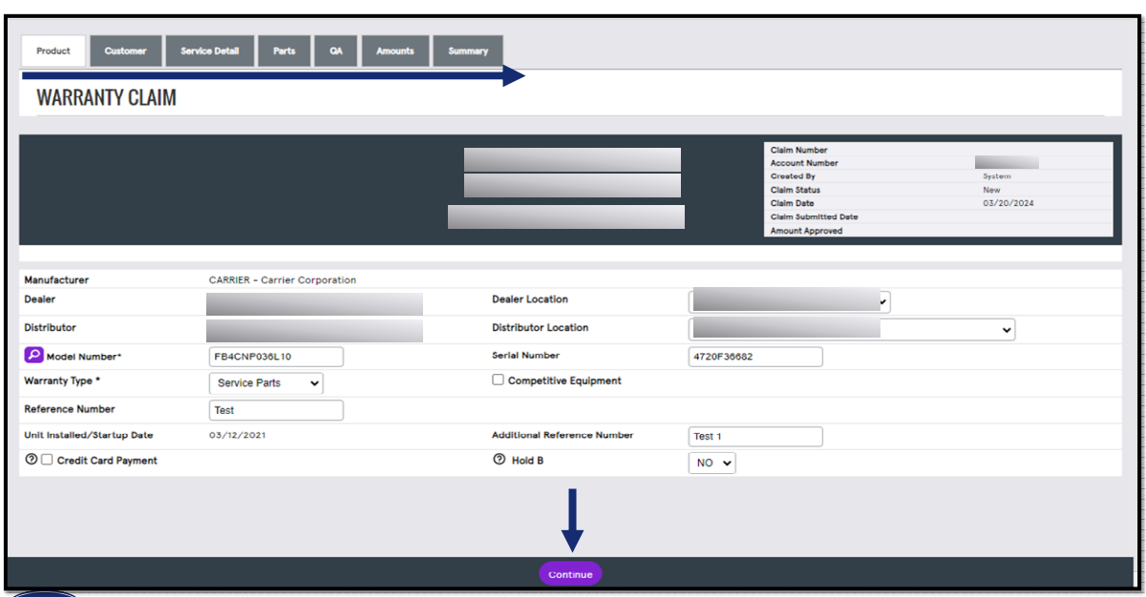The height and width of the screenshot is (597, 1146).
Task: View the Summary tab
Action: pos(468,50)
